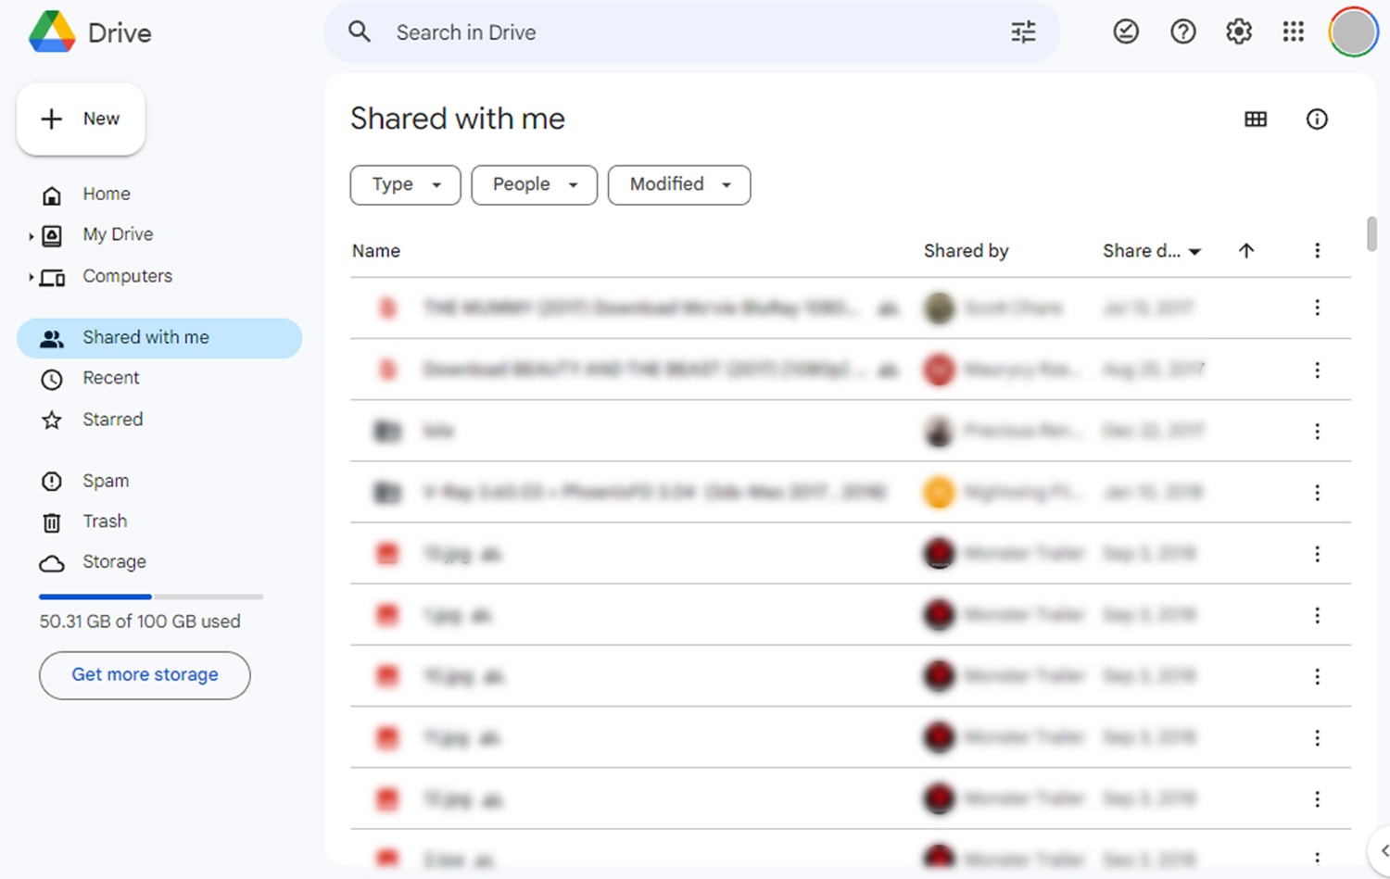
Task: Open the Recent menu item
Action: pos(111,378)
